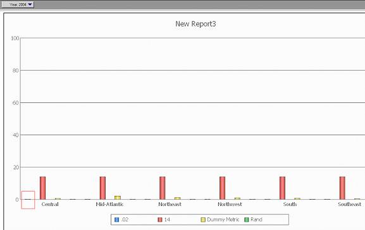Select the red bar for Southeast
365x230 pixels.
tap(342, 188)
